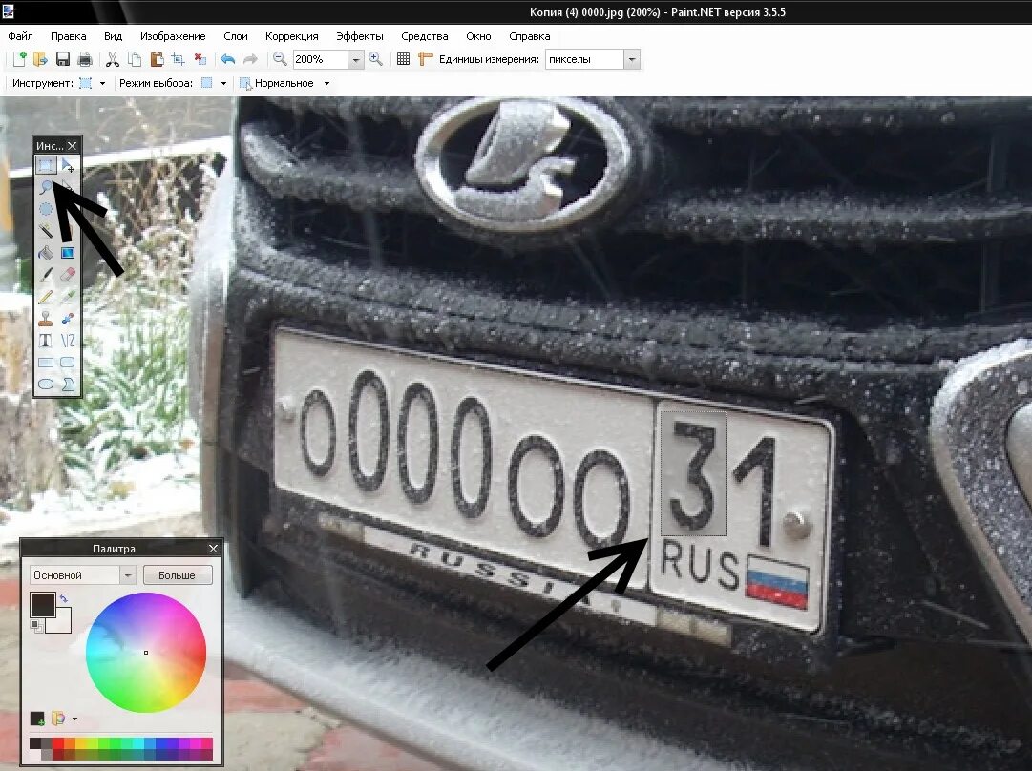The width and height of the screenshot is (1032, 771).
Task: Choose the Ellipse Select tool
Action: (46, 209)
